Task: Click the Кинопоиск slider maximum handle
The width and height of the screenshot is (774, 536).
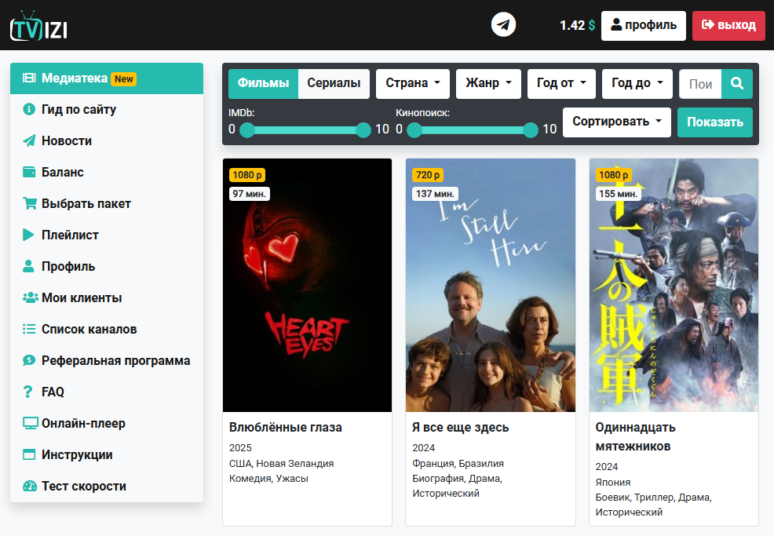Action: tap(531, 129)
